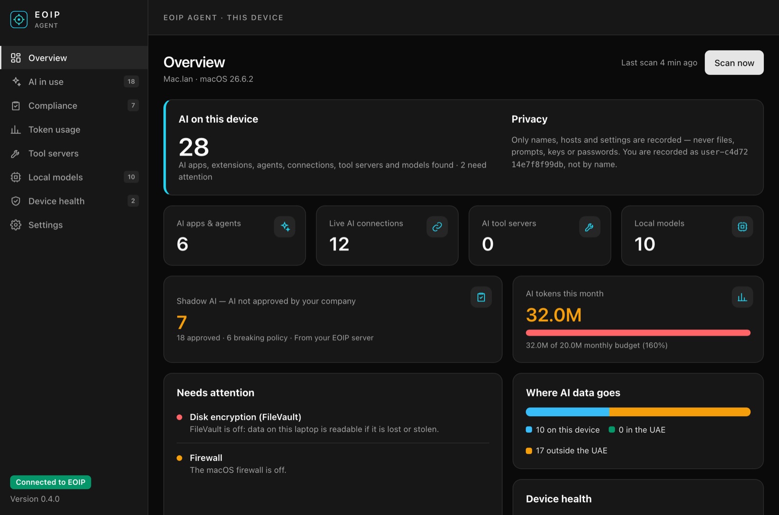Open the Live AI connections card
Image resolution: width=779 pixels, height=515 pixels.
(387, 236)
